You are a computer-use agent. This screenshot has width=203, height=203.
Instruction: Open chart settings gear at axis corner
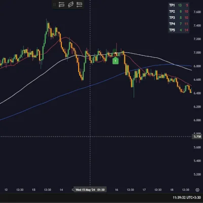pyautogui.click(x=197, y=190)
